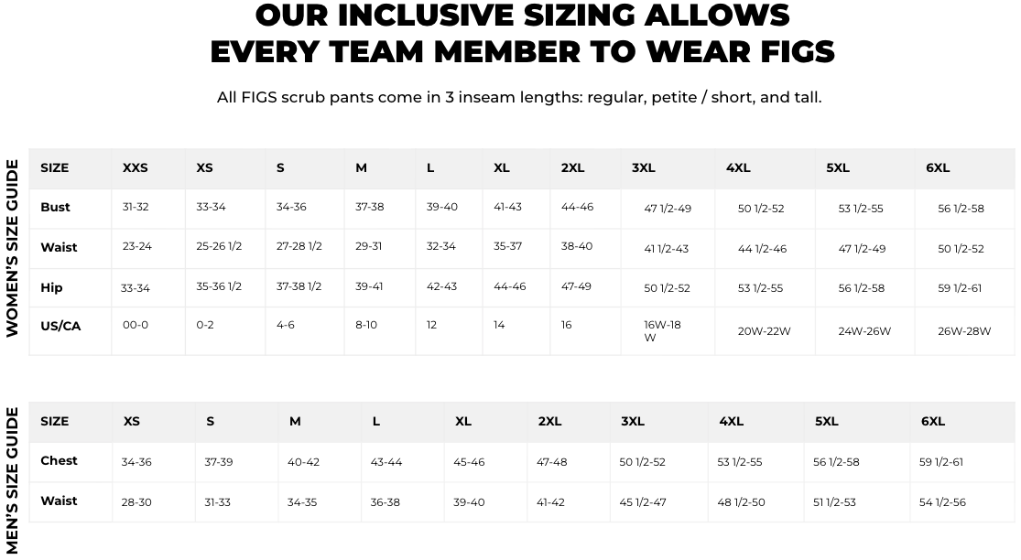Select the men's XS column header
This screenshot has height=560, width=1021.
coord(132,422)
